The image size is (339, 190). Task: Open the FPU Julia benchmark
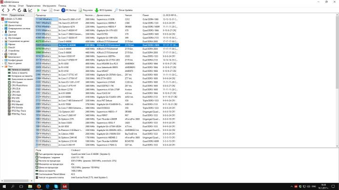click(16, 101)
